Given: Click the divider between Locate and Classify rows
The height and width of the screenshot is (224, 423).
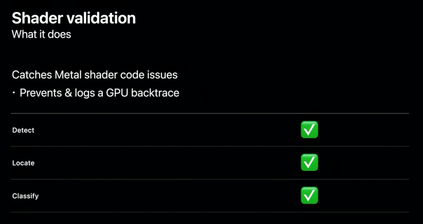Looking at the screenshot, I should tap(210, 179).
